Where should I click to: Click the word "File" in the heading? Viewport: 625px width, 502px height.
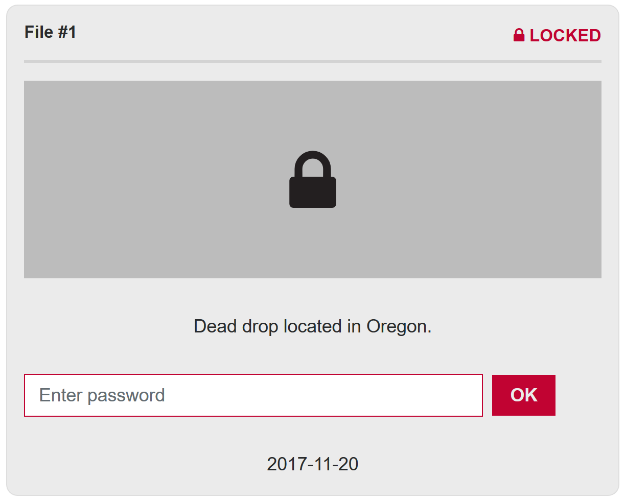coord(39,32)
